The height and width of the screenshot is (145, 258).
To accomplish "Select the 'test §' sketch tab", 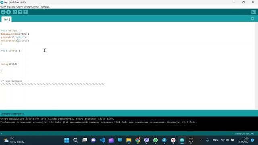I will [7, 19].
